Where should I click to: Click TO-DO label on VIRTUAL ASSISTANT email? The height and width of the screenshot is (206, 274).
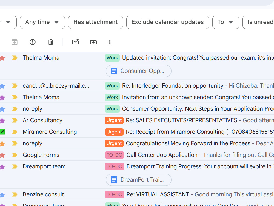point(115,195)
